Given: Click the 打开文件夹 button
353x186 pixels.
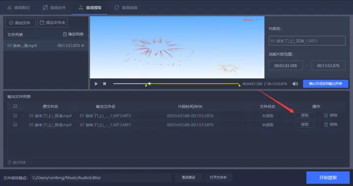Looking at the screenshot, I should [218, 178].
